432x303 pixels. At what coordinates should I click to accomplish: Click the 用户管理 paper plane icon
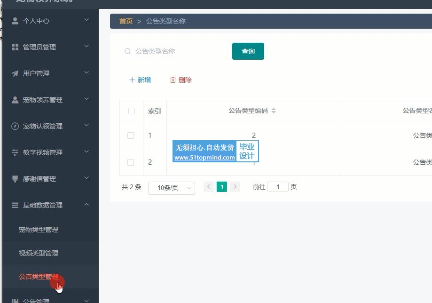tap(15, 73)
